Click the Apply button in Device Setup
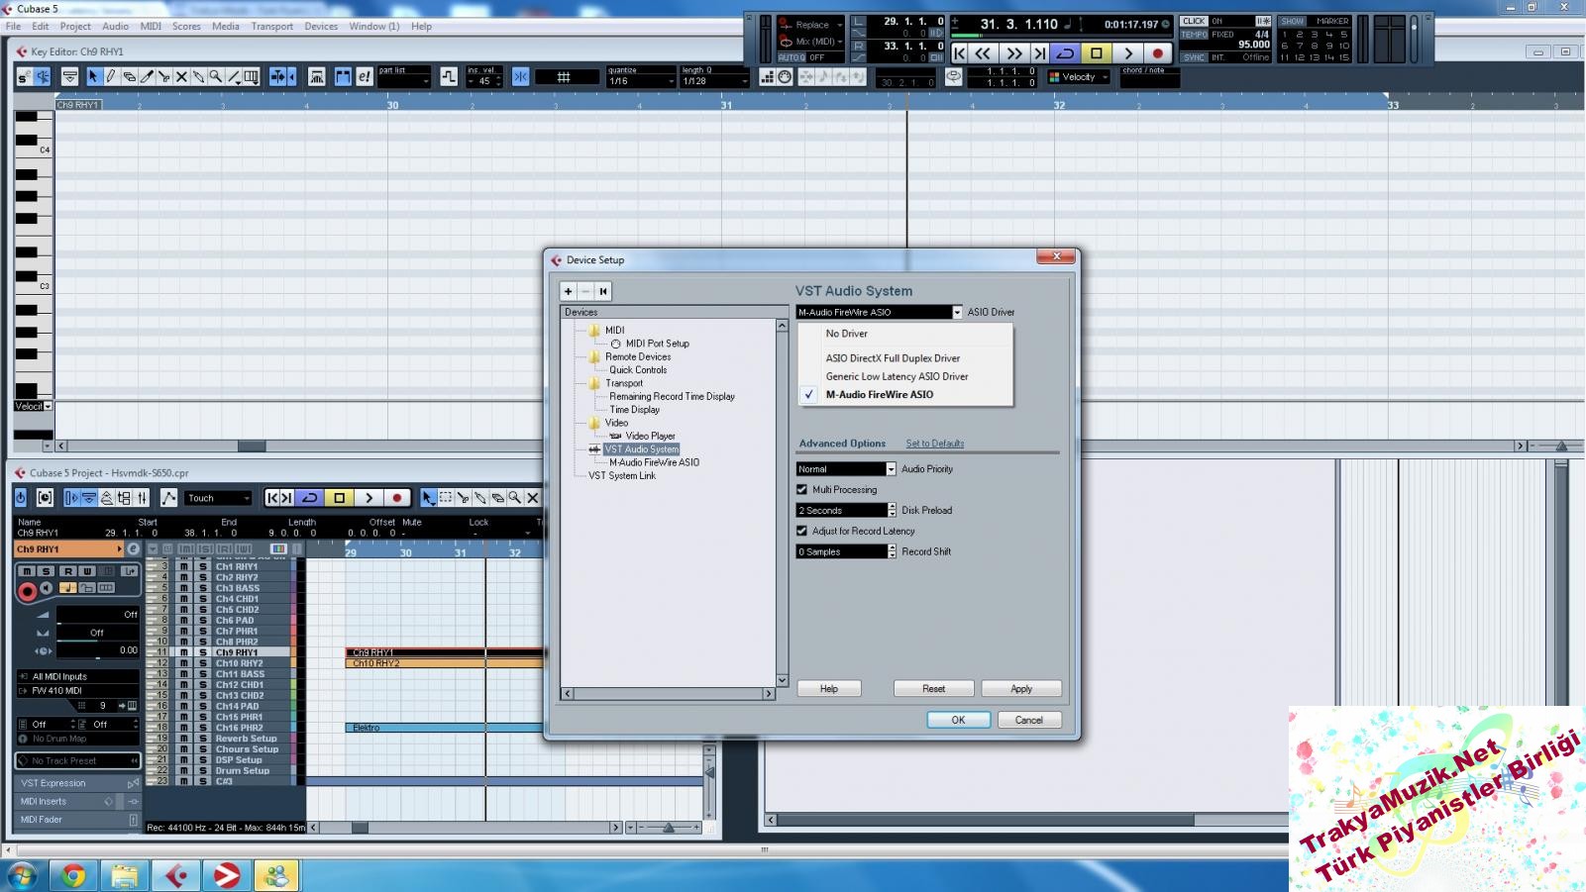 1020,689
